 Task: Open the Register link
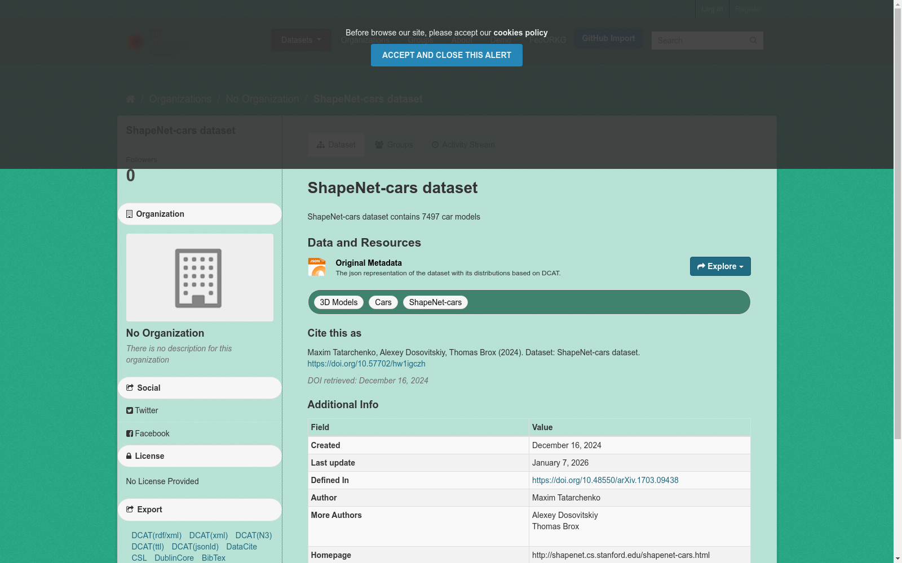(x=749, y=9)
